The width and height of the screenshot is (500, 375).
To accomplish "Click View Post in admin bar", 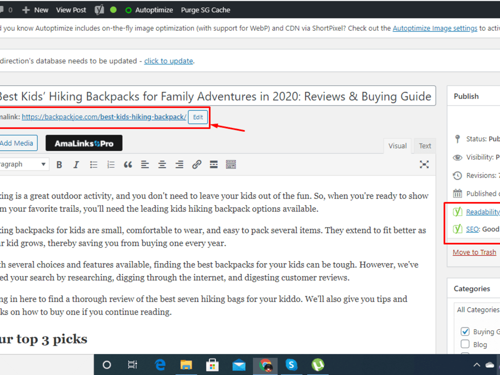I will [x=71, y=10].
